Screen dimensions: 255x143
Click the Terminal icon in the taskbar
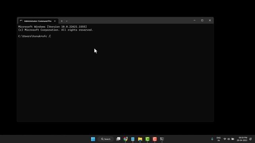pyautogui.click(x=162, y=139)
